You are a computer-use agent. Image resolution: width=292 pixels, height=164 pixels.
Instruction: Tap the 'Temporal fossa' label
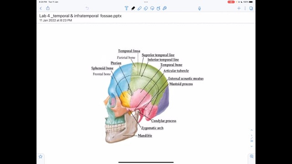tap(129, 51)
